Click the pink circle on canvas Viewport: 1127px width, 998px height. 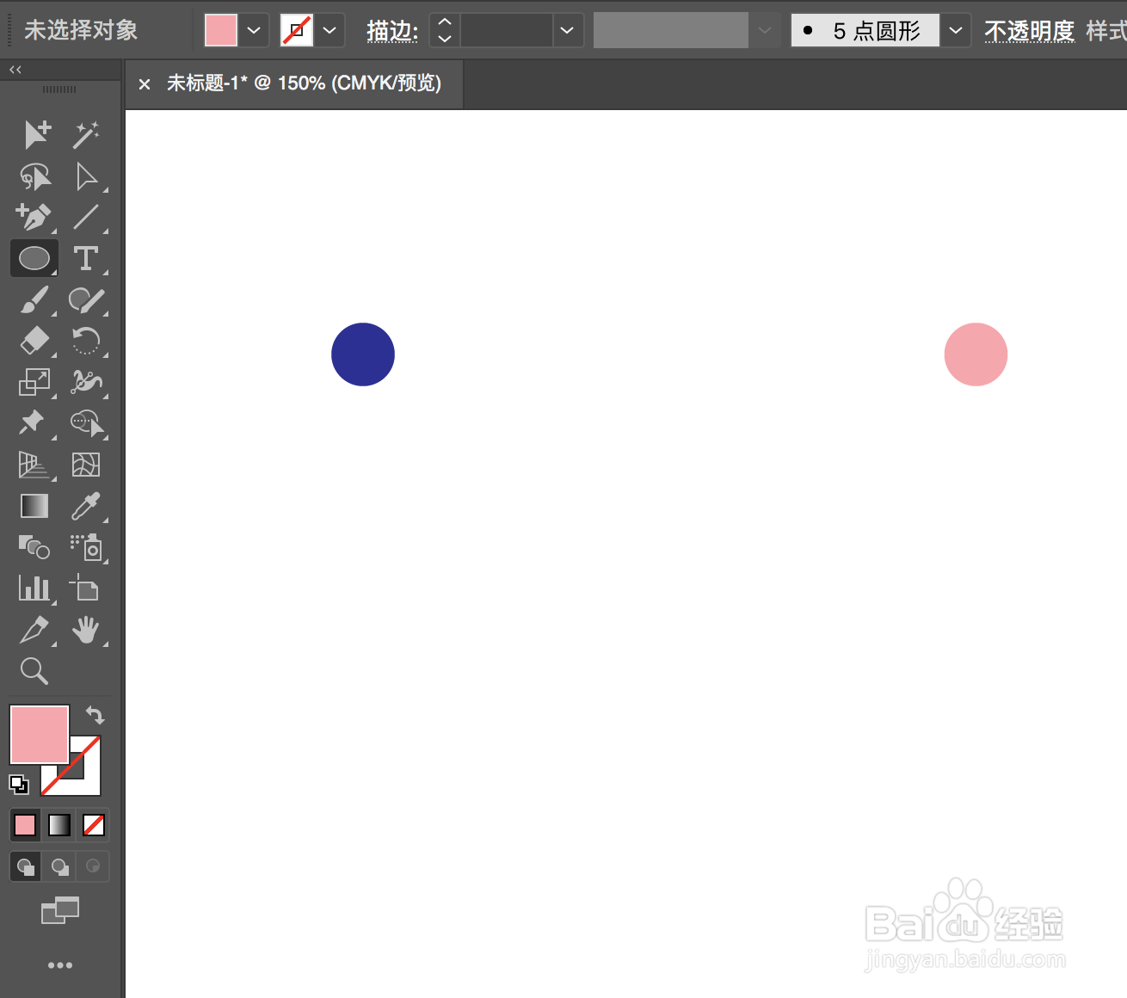(976, 354)
